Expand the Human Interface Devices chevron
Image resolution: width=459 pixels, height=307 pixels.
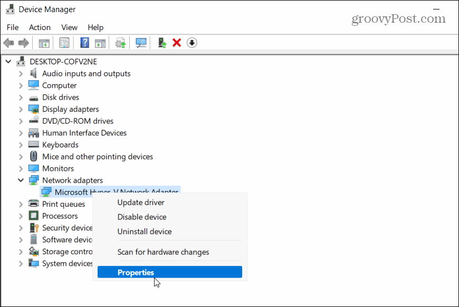pos(21,133)
